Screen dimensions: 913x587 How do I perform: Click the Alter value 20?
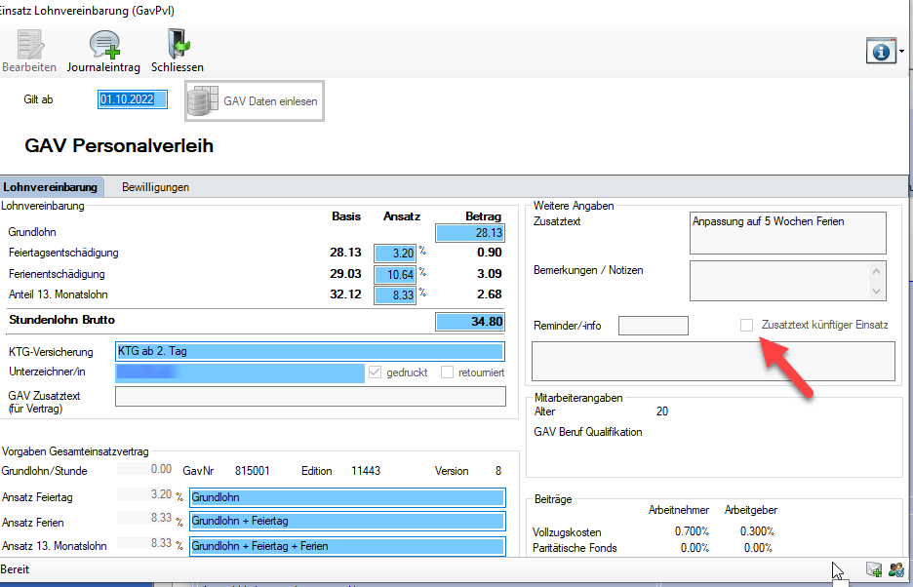point(662,411)
